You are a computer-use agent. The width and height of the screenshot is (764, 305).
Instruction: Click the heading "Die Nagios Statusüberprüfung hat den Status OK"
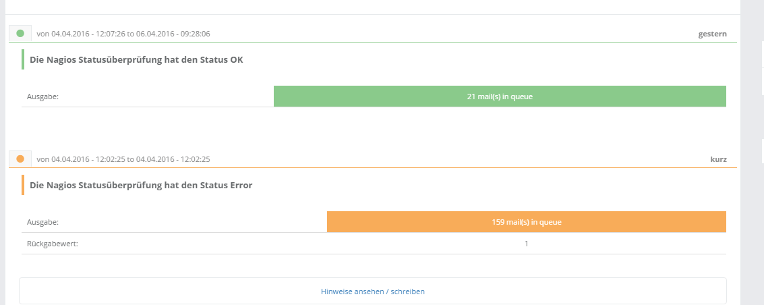[136, 59]
